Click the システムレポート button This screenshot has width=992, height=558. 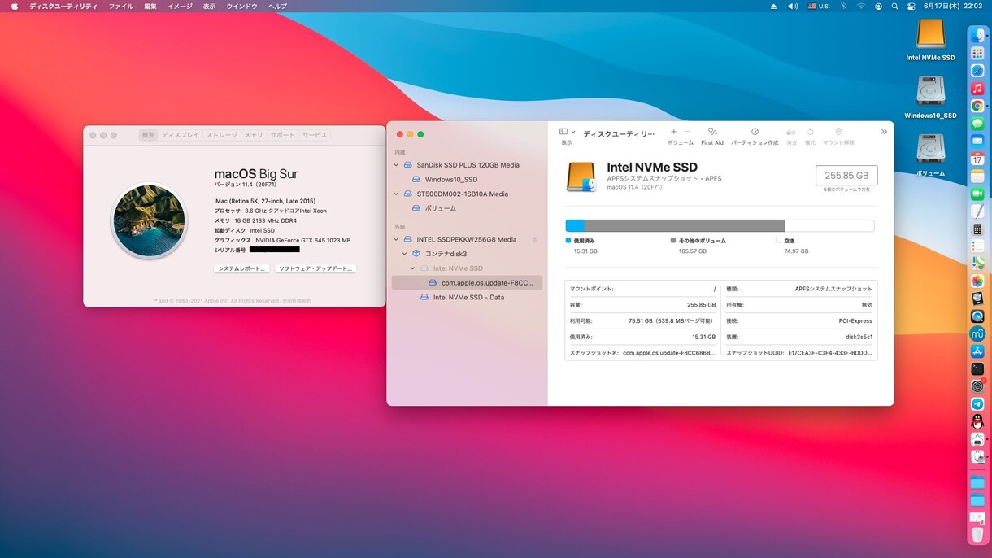pyautogui.click(x=241, y=268)
